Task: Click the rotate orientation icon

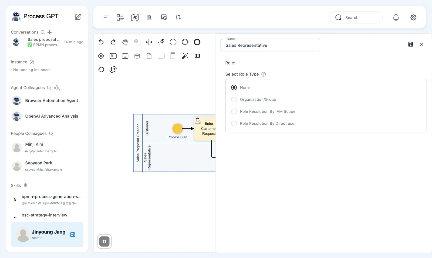Action: 113,70
